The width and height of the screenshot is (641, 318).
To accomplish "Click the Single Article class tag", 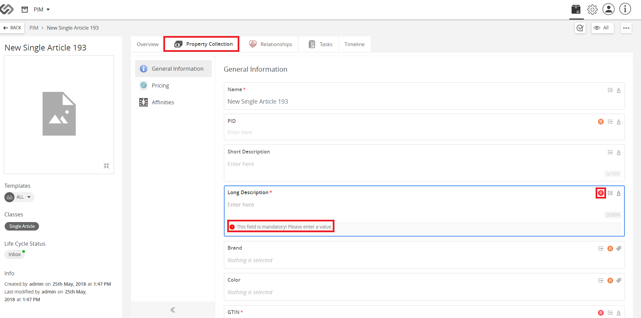I will click(x=22, y=226).
